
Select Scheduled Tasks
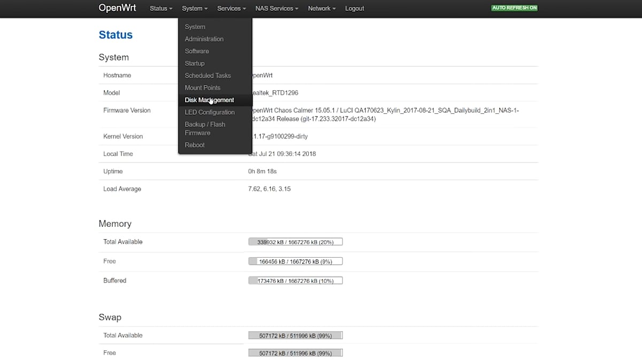(x=208, y=75)
